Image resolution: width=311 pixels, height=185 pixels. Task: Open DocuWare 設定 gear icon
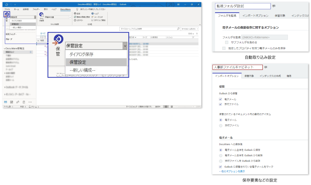coord(75,14)
